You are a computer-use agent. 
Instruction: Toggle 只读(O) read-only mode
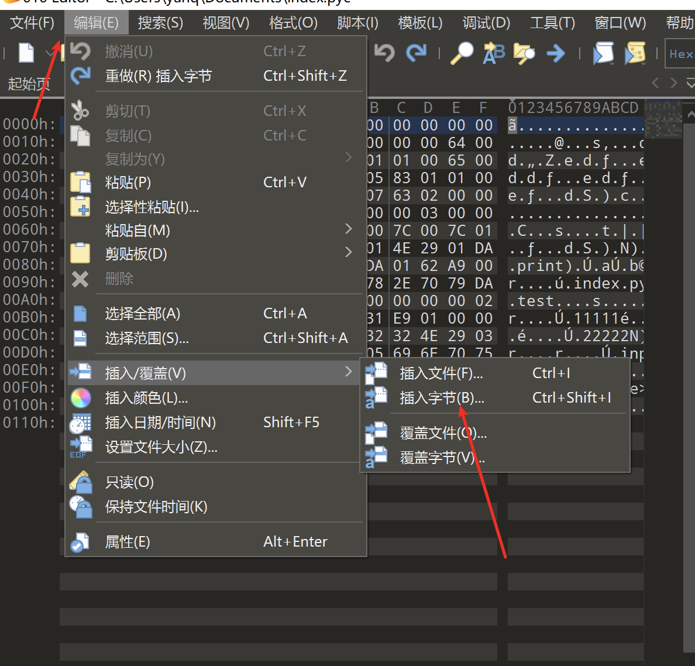(216, 482)
